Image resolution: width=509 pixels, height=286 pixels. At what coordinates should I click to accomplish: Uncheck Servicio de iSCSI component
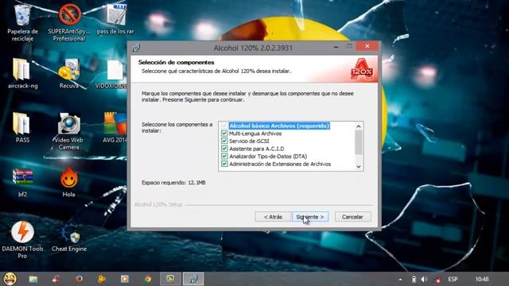(x=224, y=141)
